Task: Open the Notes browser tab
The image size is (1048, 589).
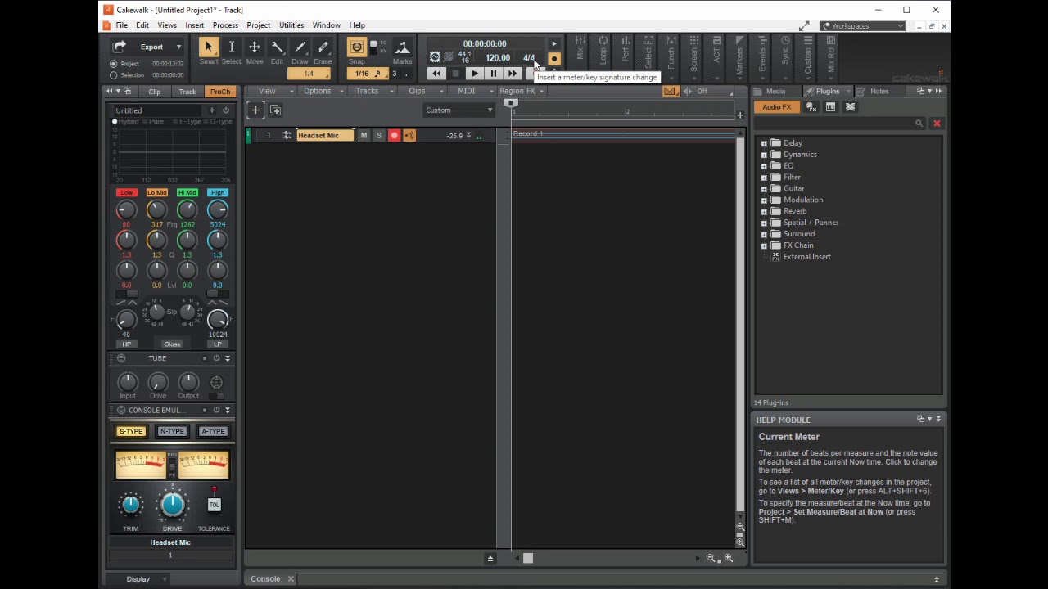Action: click(x=879, y=92)
